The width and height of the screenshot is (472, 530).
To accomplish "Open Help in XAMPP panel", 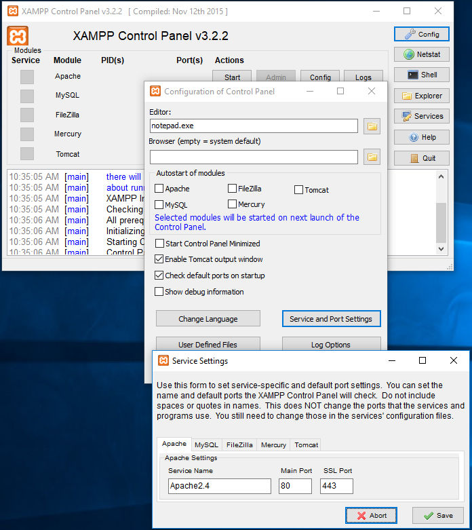I will click(422, 137).
